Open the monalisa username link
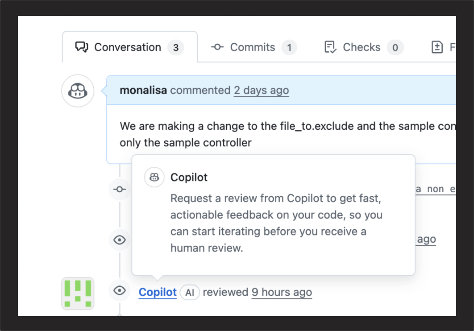Image resolution: width=474 pixels, height=331 pixels. (x=143, y=90)
